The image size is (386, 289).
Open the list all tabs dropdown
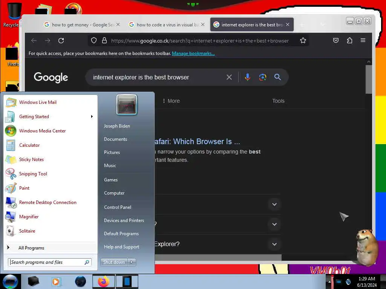click(x=323, y=24)
